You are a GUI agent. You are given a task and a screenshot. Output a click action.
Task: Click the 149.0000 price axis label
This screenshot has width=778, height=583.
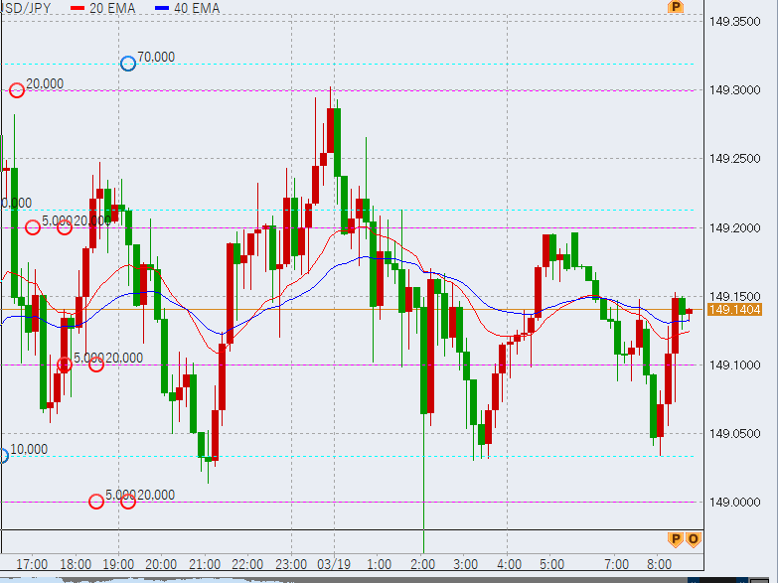[x=733, y=503]
